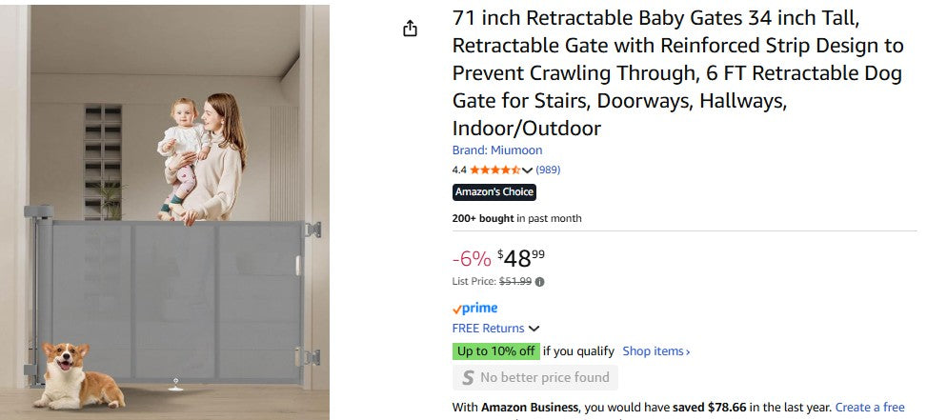
Task: Open the Brand: Miumoon link
Action: pos(496,150)
